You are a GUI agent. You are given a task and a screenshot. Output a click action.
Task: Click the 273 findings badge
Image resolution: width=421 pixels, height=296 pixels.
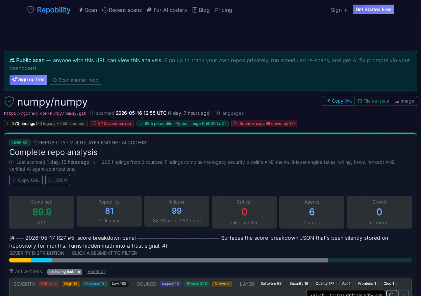click(x=46, y=123)
